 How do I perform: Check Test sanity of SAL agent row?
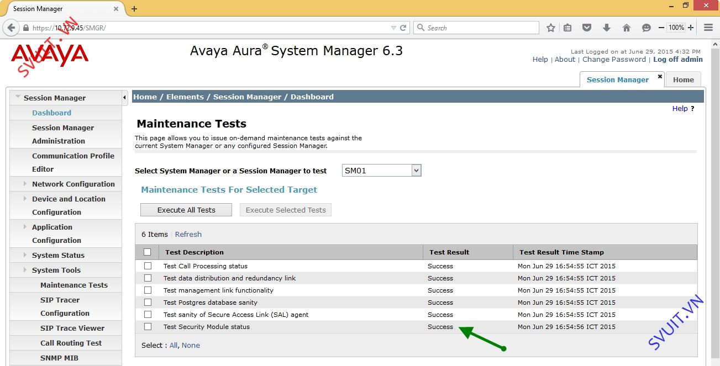click(x=148, y=314)
